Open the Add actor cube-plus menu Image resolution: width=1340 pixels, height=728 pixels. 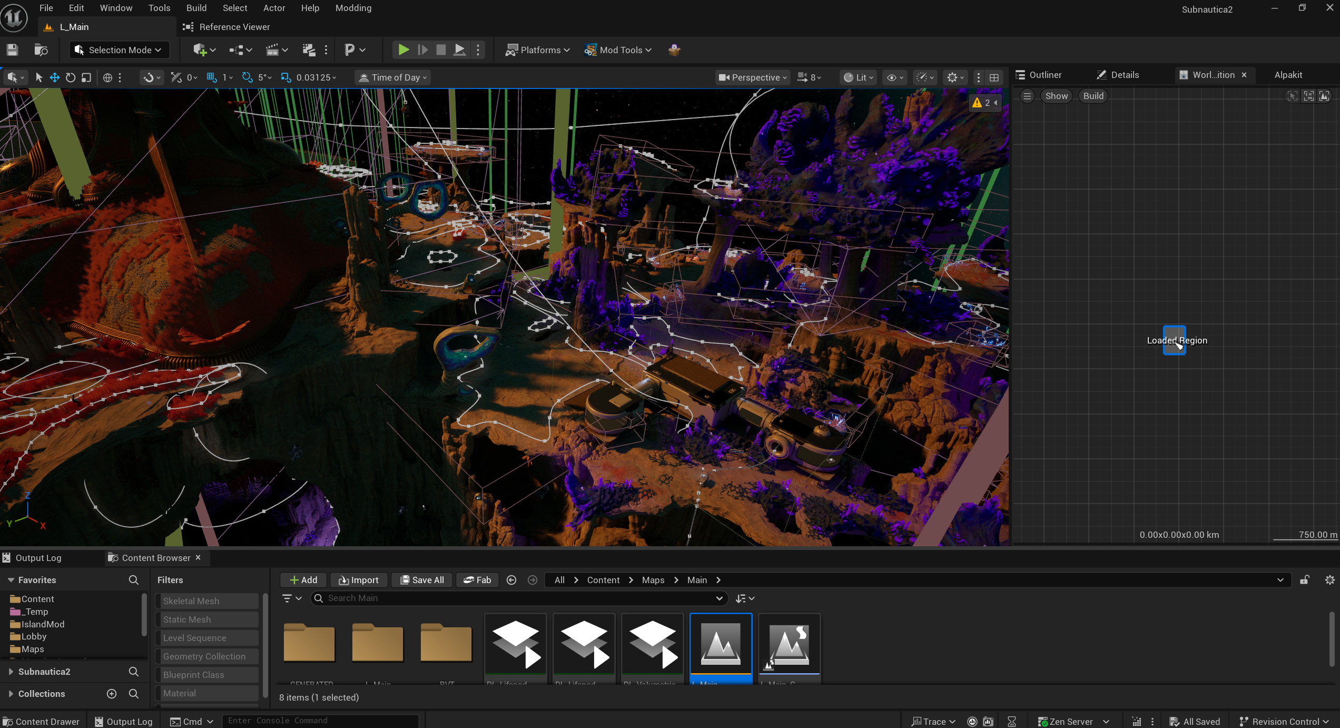[204, 50]
